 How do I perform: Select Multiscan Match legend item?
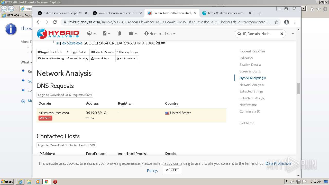click(127, 59)
